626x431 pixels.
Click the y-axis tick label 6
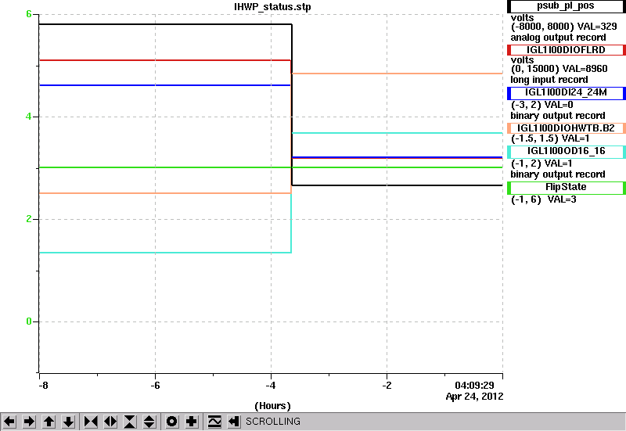click(x=29, y=14)
